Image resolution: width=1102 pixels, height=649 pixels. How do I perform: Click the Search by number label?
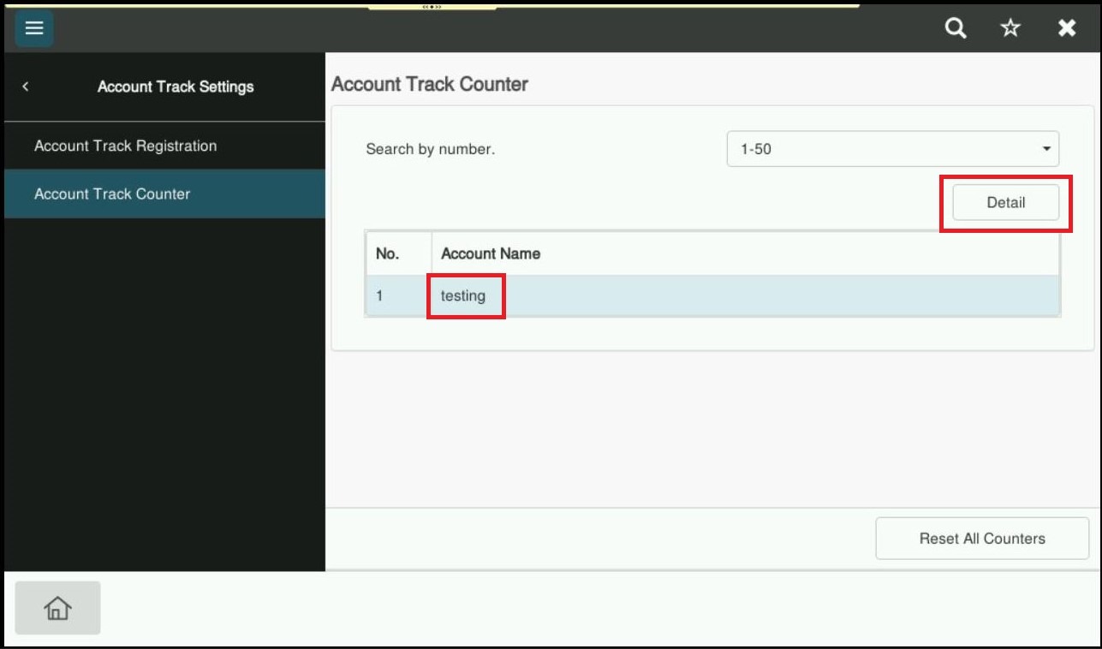(x=430, y=149)
